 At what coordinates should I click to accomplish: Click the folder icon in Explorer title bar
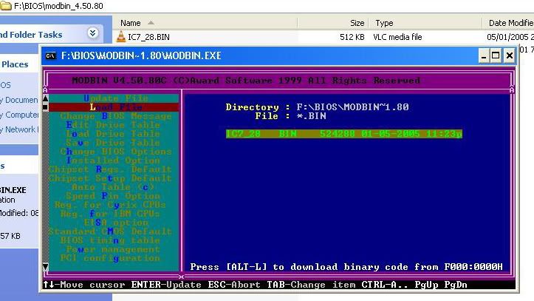tap(6, 6)
